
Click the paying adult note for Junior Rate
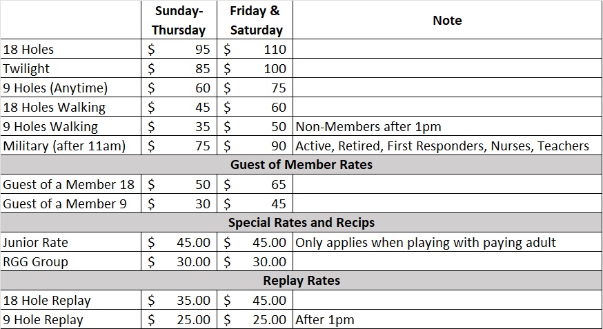point(426,242)
